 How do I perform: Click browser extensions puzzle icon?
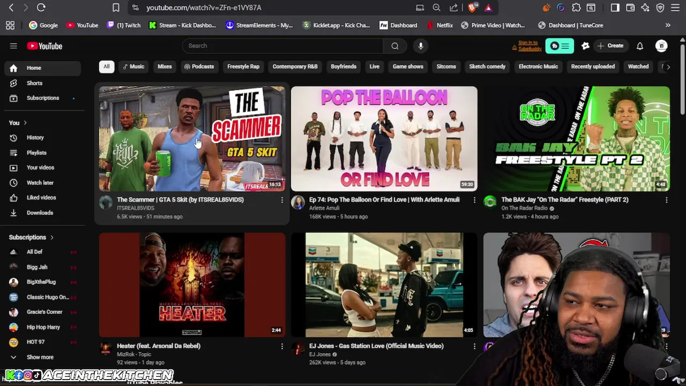click(x=576, y=8)
